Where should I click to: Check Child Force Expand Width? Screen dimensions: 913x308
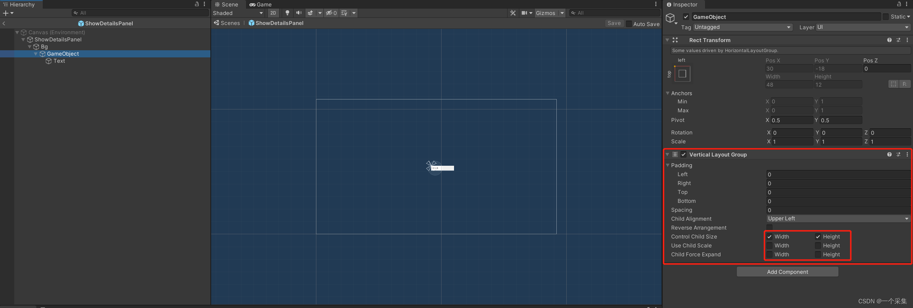tap(770, 254)
